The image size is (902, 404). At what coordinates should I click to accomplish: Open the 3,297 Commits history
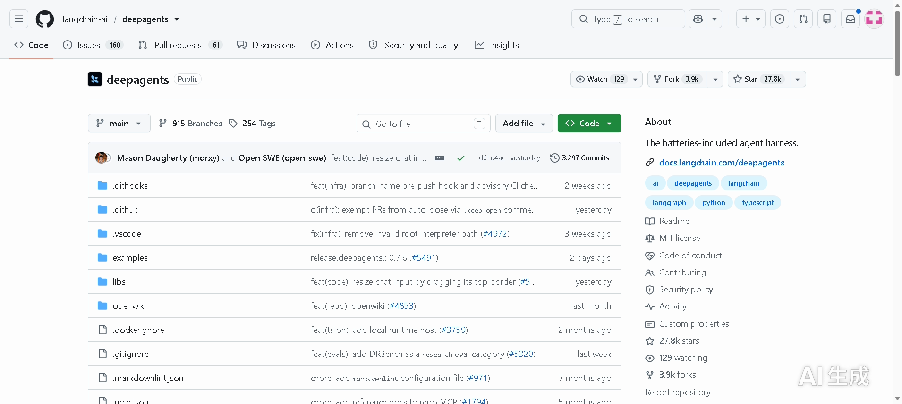[580, 158]
